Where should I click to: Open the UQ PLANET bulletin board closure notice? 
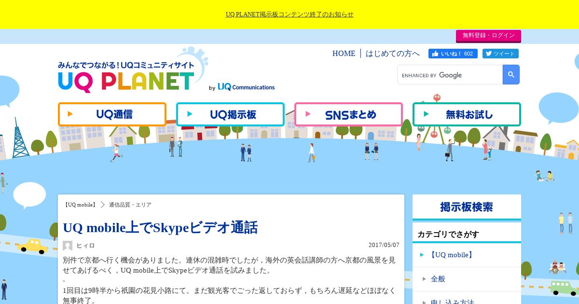coord(289,14)
